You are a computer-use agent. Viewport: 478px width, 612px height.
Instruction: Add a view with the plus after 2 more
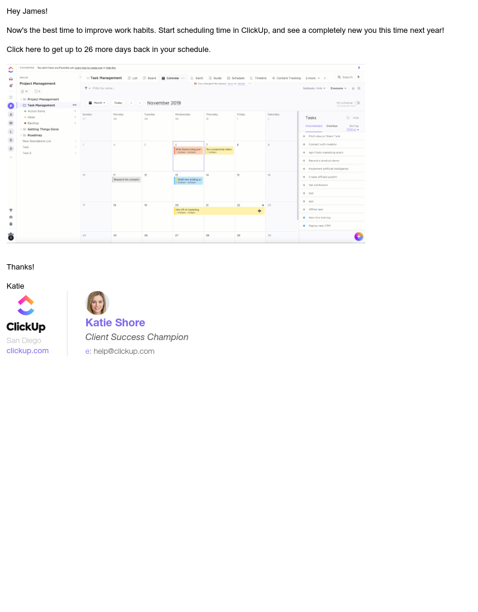324,78
